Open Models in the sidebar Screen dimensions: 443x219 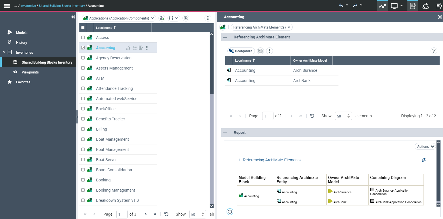(x=21, y=33)
